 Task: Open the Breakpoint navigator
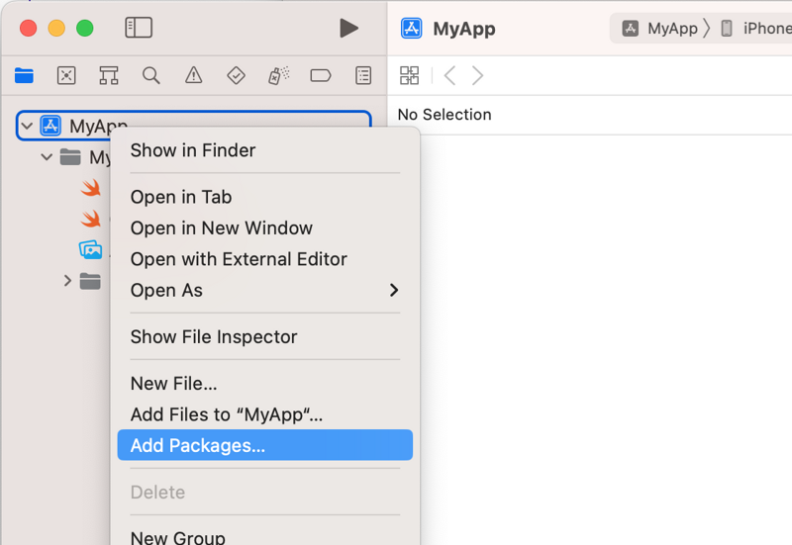[x=321, y=76]
